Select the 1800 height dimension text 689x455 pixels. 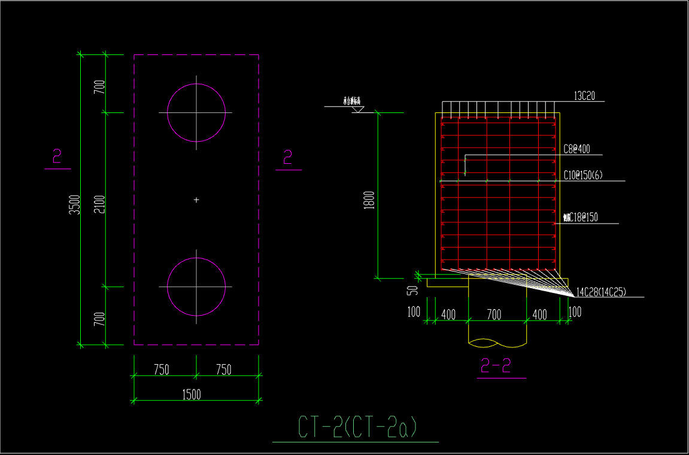point(369,200)
